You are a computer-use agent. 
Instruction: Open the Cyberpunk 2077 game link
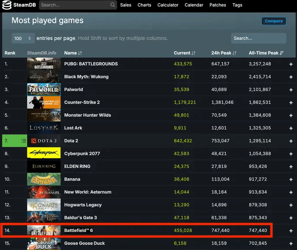82,154
